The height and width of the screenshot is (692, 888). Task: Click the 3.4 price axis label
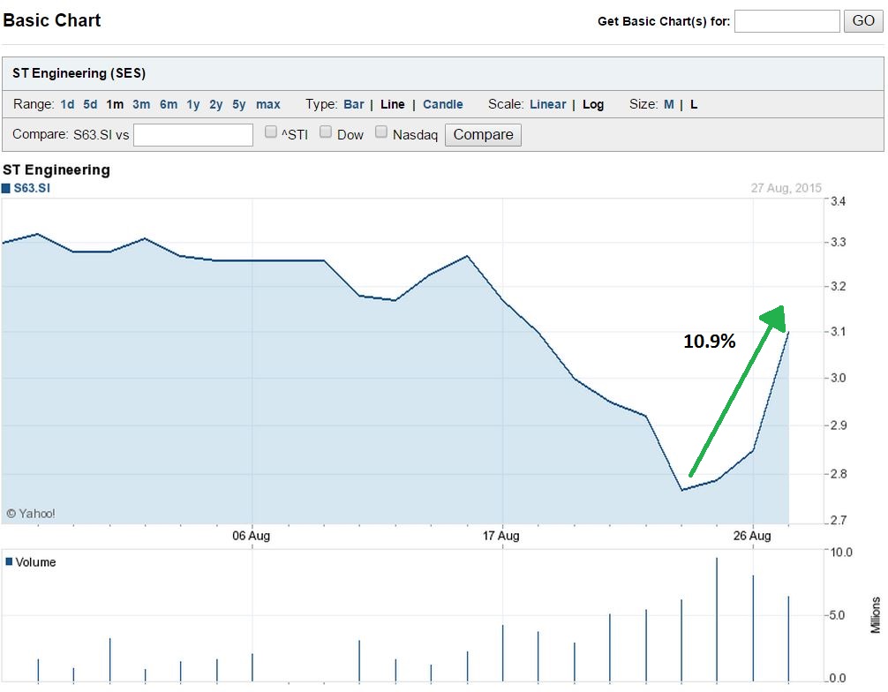tap(839, 201)
